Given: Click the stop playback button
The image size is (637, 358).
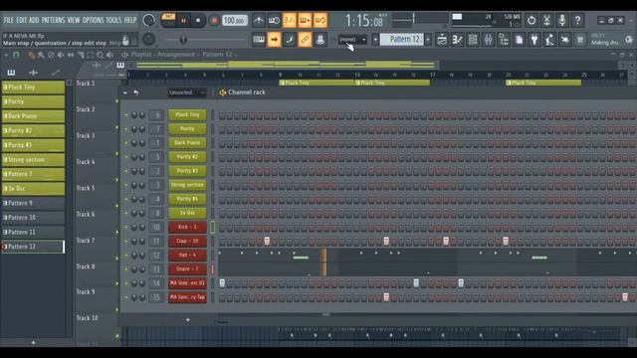Looking at the screenshot, I should pyautogui.click(x=198, y=20).
